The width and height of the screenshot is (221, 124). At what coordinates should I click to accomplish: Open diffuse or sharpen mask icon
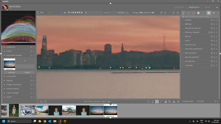coord(209,33)
